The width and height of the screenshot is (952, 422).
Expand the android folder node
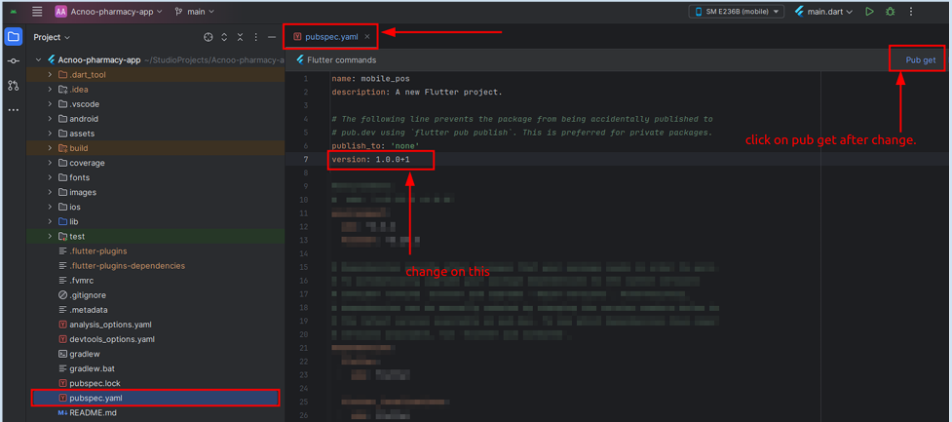(51, 119)
